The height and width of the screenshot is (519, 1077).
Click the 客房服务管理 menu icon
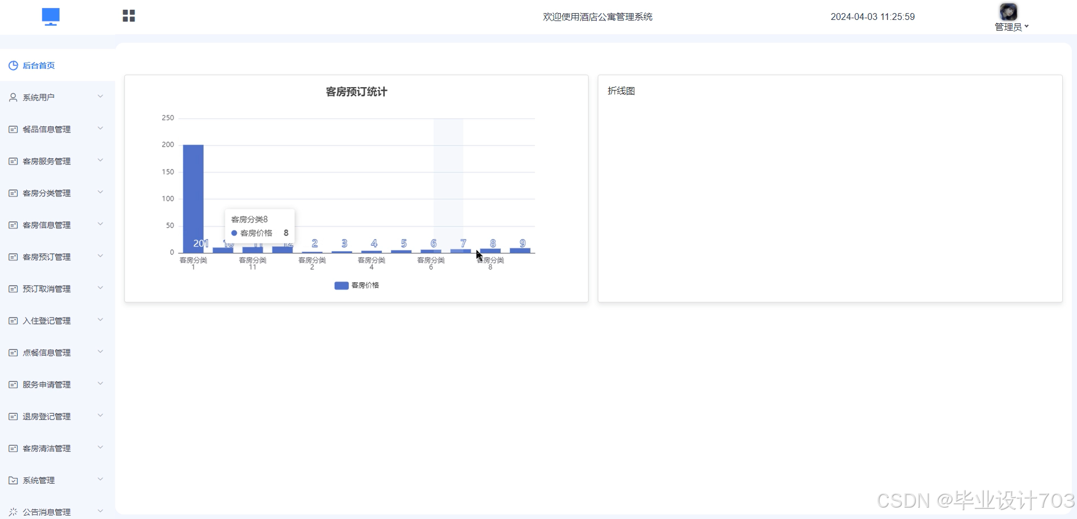point(13,161)
